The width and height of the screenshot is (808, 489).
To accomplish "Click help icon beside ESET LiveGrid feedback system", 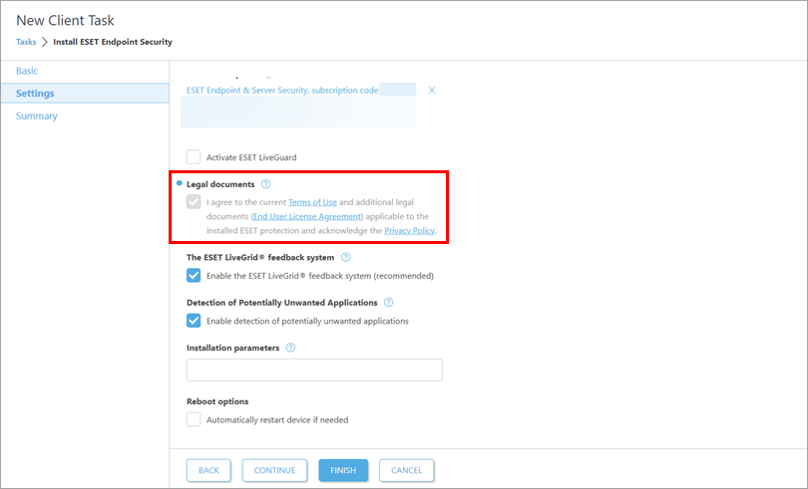I will coord(345,257).
